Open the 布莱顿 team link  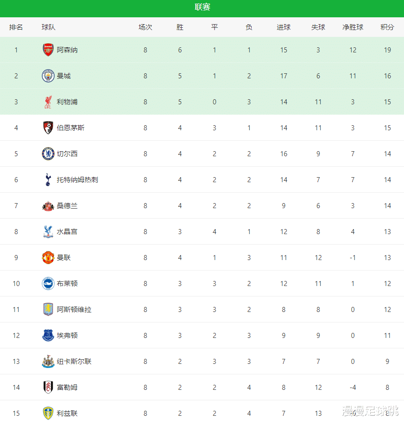(67, 284)
